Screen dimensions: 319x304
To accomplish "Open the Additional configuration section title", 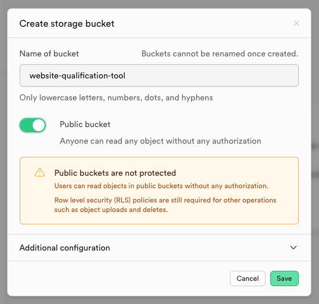I will pyautogui.click(x=65, y=248).
